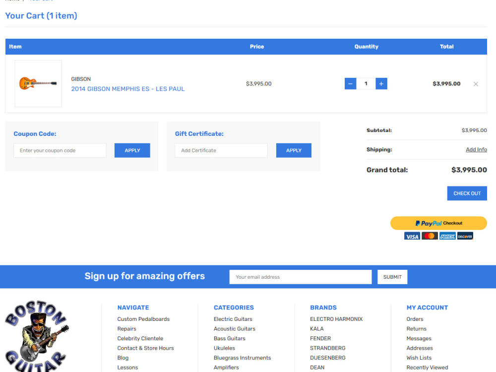Click the Boston Guitar logo

tap(37, 336)
